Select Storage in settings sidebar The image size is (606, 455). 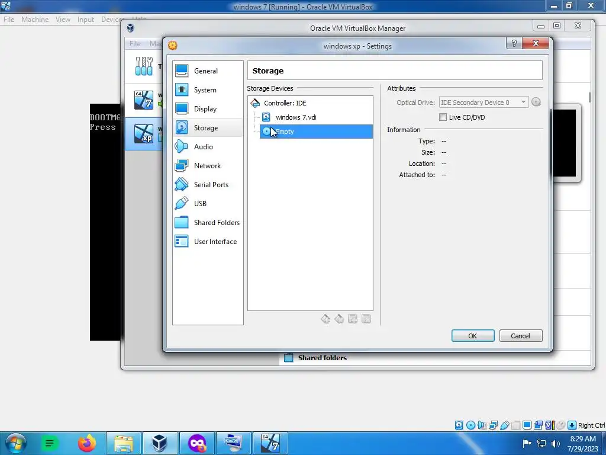(208, 128)
